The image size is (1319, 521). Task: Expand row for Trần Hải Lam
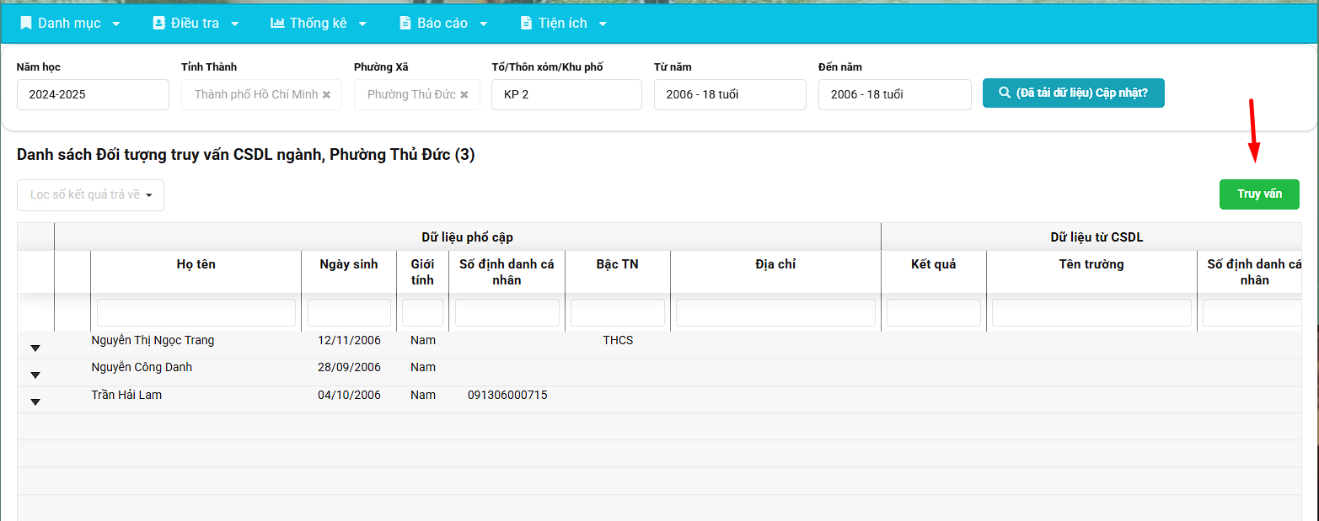35,401
